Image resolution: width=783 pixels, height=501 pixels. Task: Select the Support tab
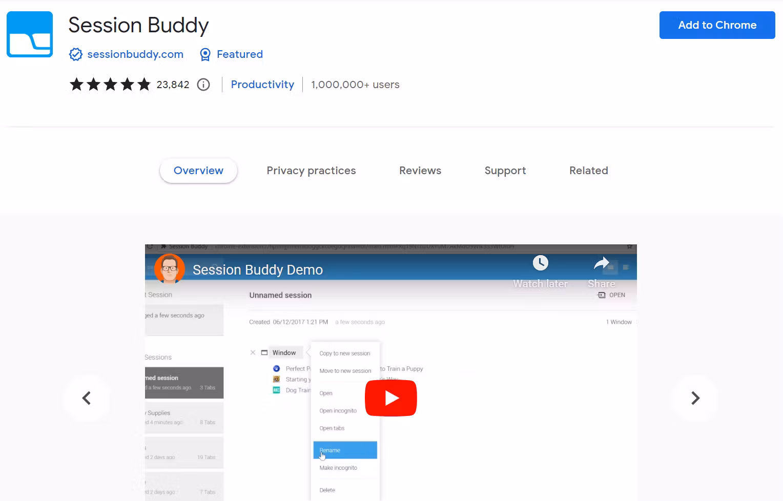[505, 171]
